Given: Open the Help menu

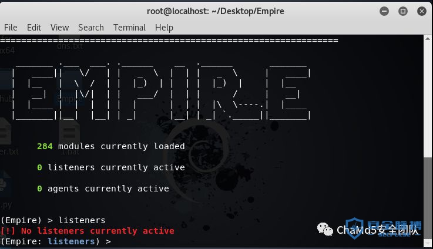Looking at the screenshot, I should (164, 28).
